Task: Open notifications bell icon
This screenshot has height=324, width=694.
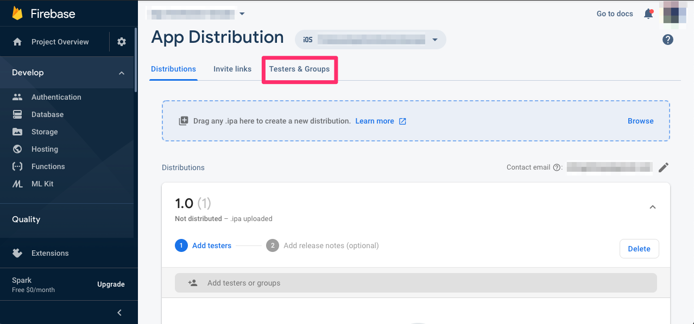Action: (x=648, y=14)
